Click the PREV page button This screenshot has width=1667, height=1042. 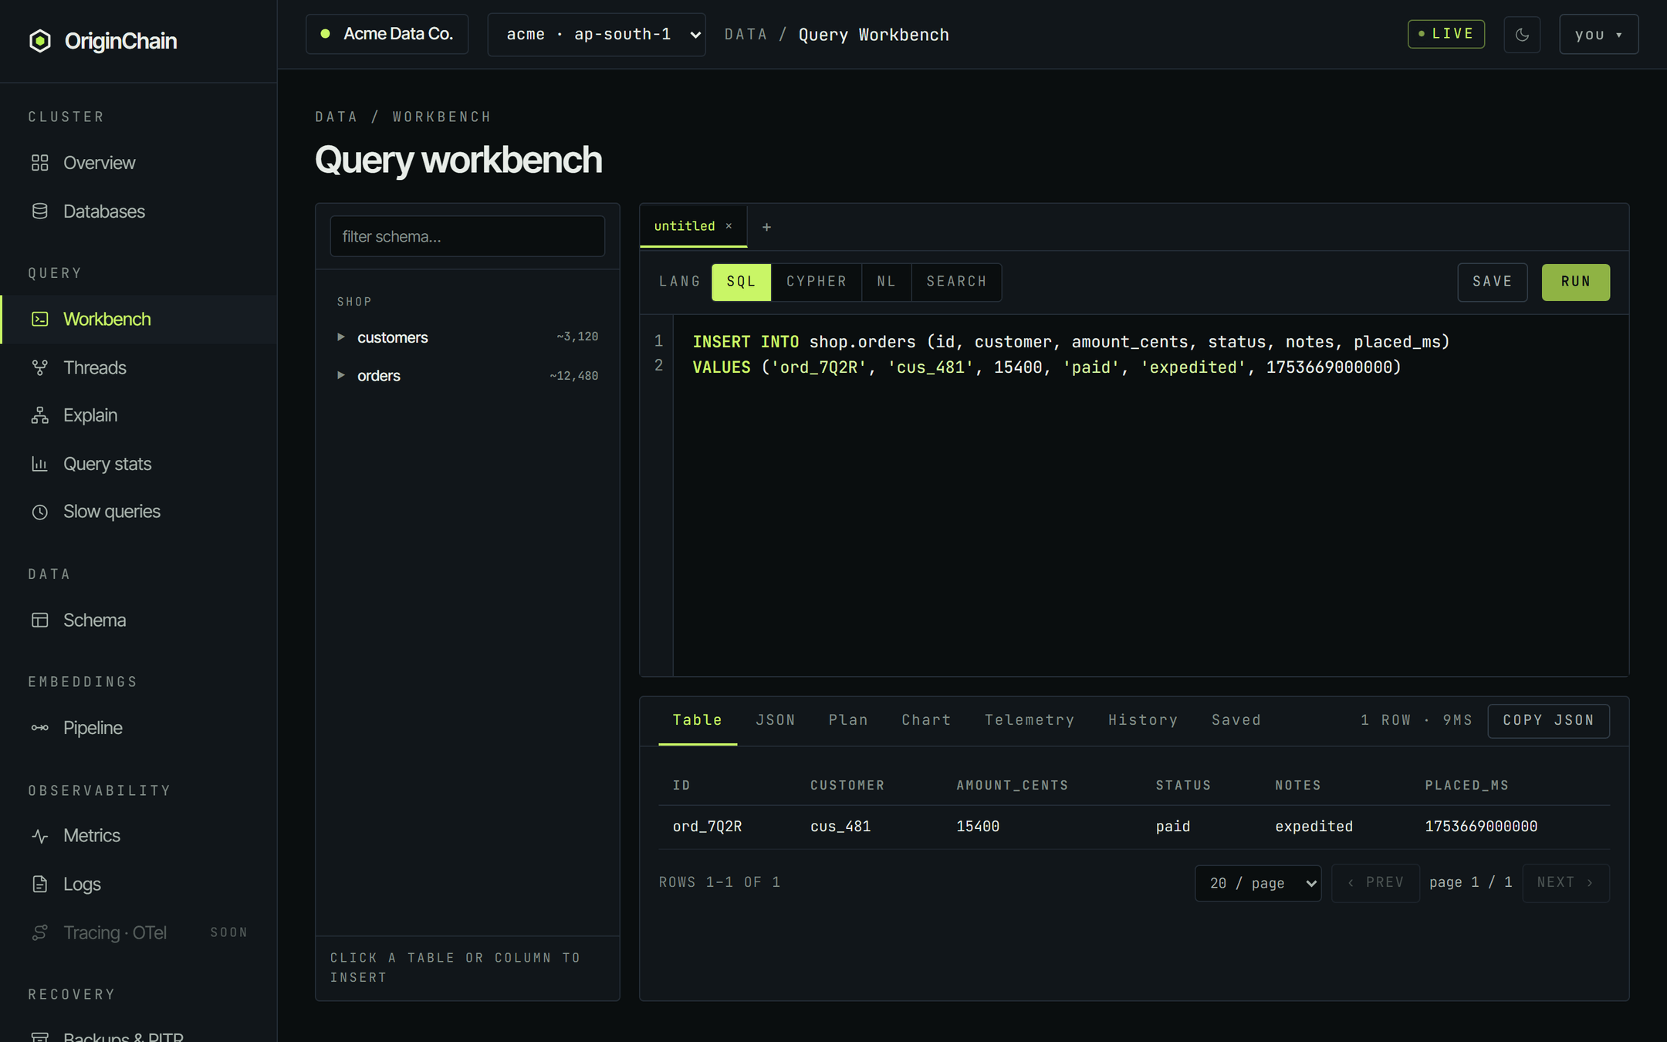click(x=1376, y=883)
